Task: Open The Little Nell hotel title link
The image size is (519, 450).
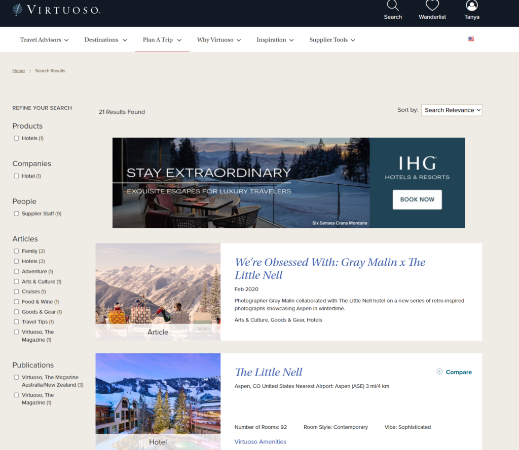Action: pyautogui.click(x=269, y=372)
